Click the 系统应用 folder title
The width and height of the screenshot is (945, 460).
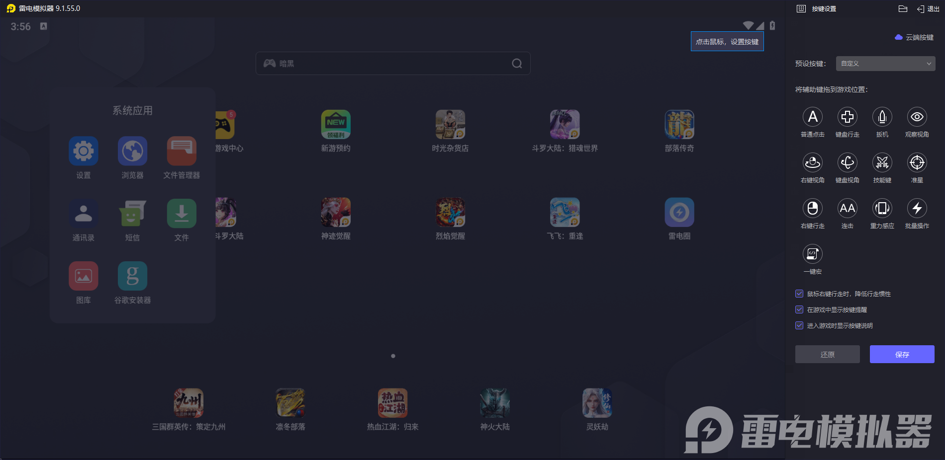tap(132, 110)
